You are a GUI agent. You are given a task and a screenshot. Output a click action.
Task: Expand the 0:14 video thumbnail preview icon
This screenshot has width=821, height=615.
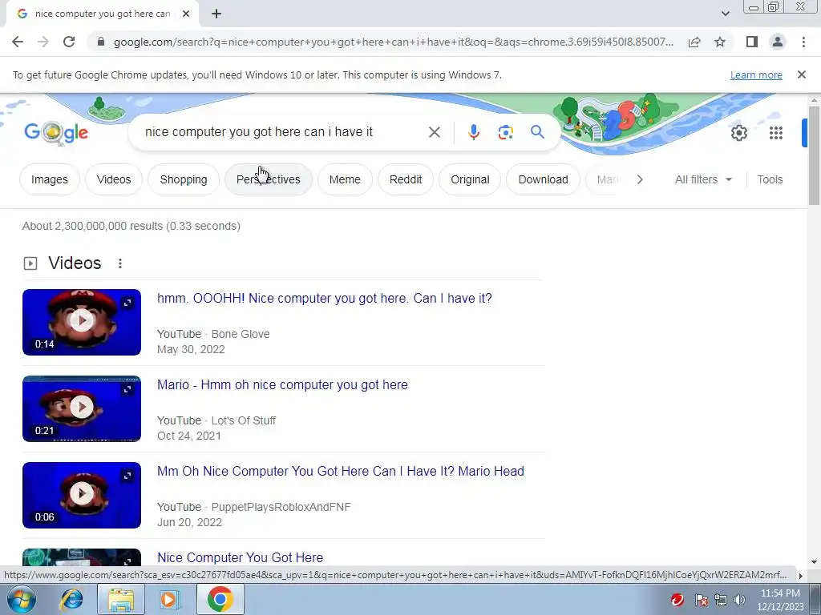pos(127,303)
